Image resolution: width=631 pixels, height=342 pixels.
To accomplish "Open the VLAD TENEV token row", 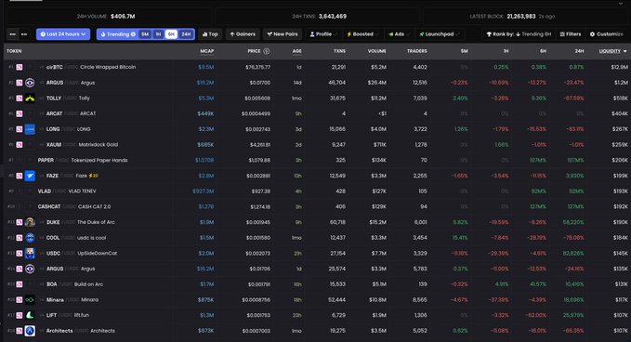I will point(316,191).
